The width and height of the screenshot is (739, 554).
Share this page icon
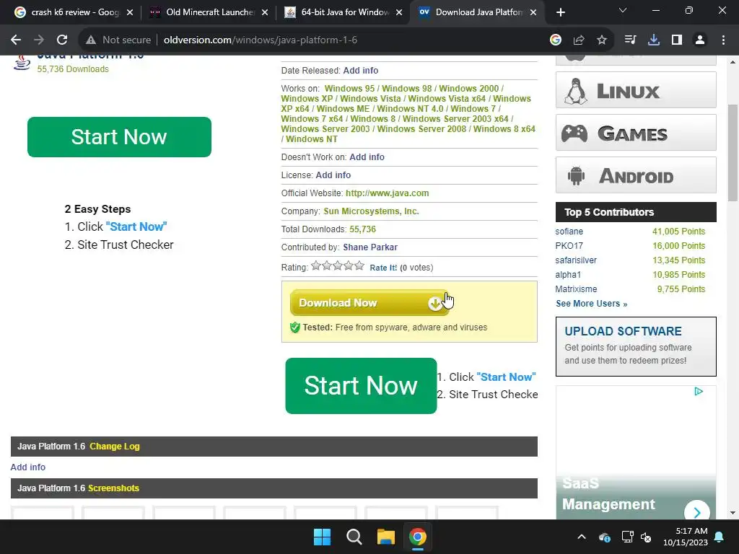point(579,40)
